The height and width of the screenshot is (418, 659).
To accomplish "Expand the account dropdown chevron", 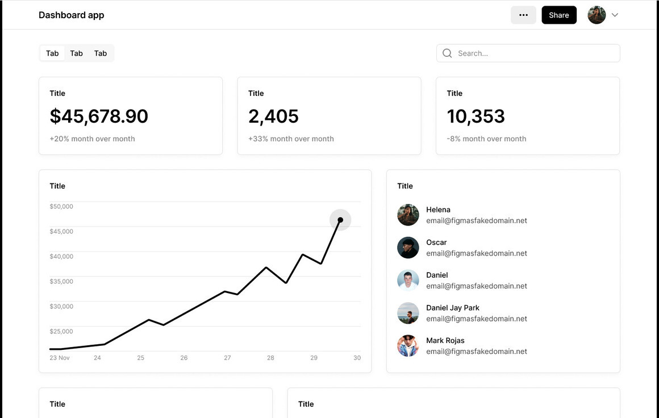I will pos(615,15).
